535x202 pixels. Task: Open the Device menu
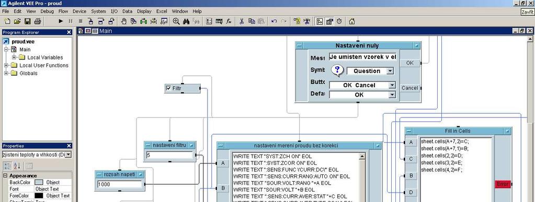[x=79, y=11]
